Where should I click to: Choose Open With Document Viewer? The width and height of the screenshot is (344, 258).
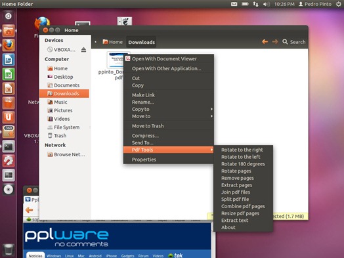[169, 59]
